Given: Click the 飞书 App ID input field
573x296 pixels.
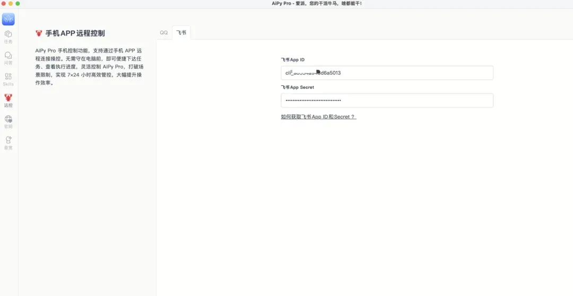Looking at the screenshot, I should coord(387,73).
